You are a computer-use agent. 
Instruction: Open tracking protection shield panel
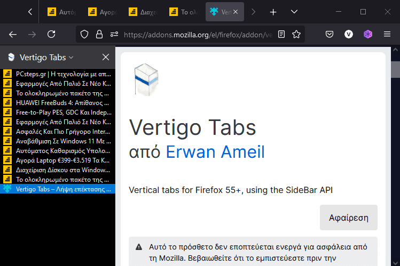[x=84, y=34]
